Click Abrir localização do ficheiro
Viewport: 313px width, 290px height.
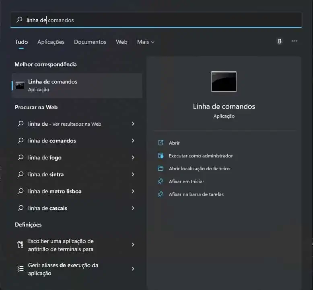point(199,169)
